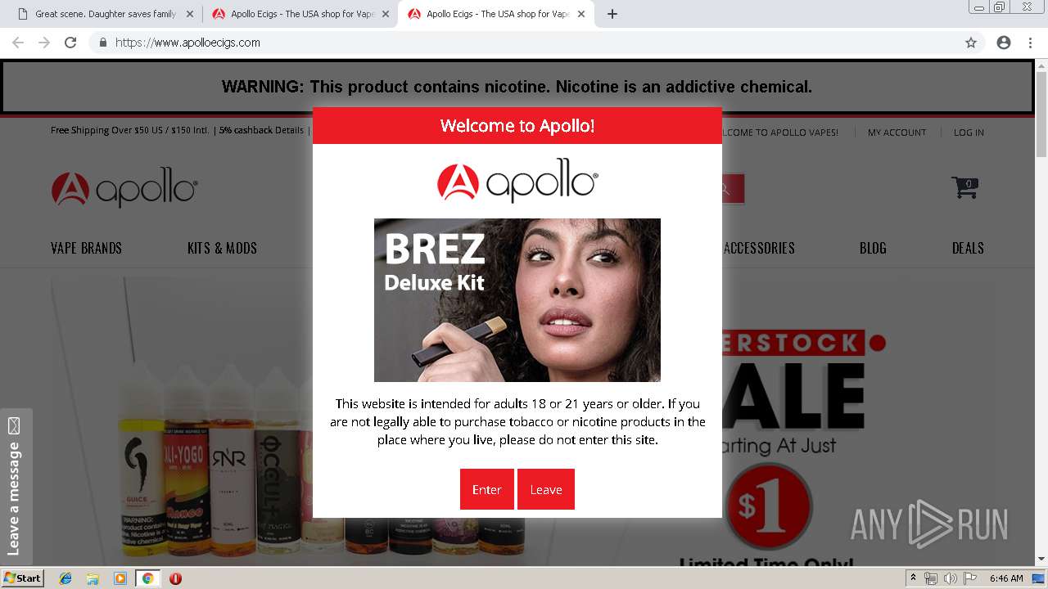Click the 5% cashback Details link
This screenshot has height=589, width=1048.
pyautogui.click(x=261, y=131)
